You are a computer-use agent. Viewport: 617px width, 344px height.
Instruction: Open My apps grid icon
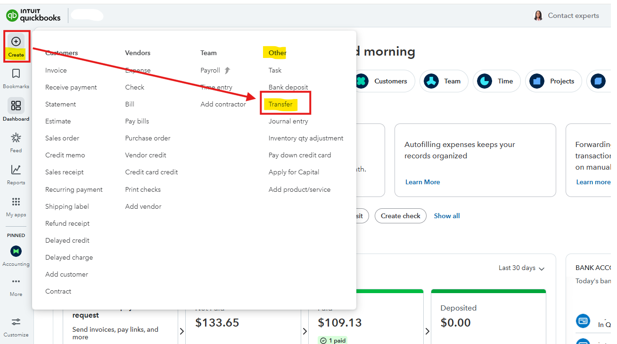click(x=16, y=202)
